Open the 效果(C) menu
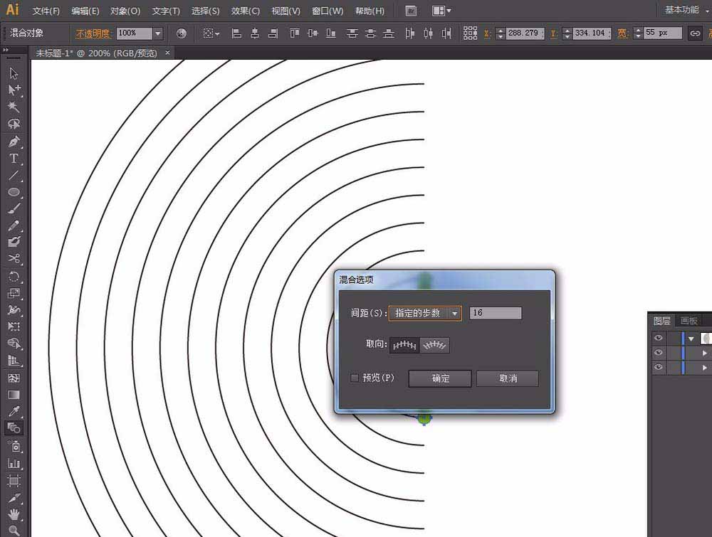 click(x=245, y=11)
